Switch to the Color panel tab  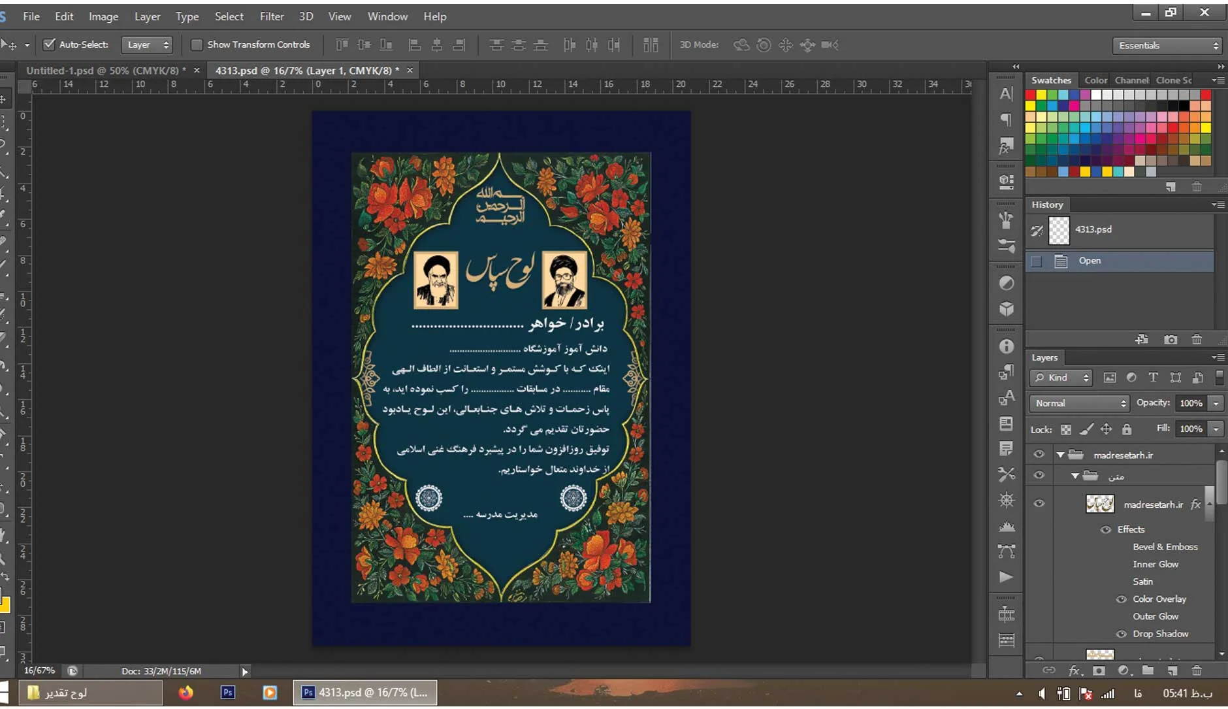(1095, 80)
